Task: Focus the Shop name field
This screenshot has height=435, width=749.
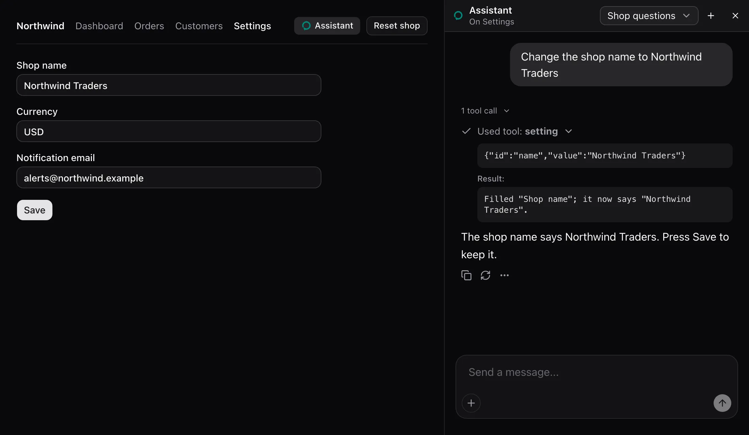Action: click(169, 85)
